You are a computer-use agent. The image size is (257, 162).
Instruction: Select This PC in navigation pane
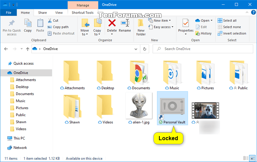pos(19,138)
